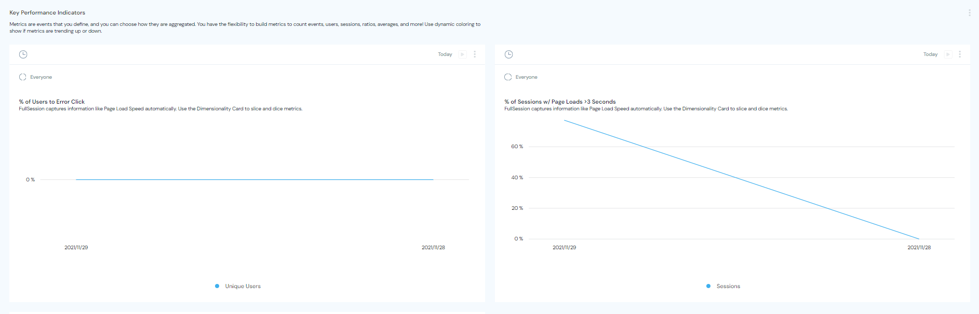
Task: Click the play button on the Page Loads card
Action: pyautogui.click(x=948, y=54)
